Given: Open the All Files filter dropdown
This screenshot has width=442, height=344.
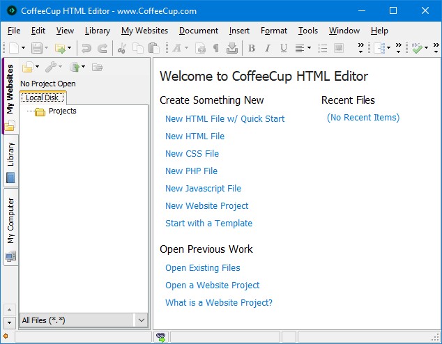Looking at the screenshot, I should (x=142, y=320).
